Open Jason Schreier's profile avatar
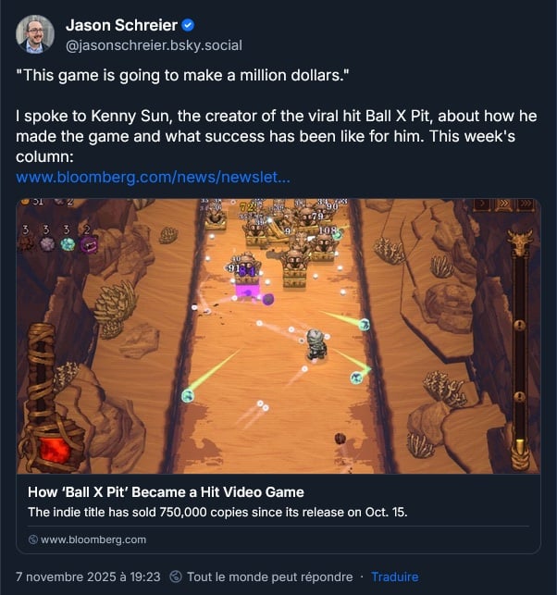This screenshot has width=557, height=595. pos(35,34)
